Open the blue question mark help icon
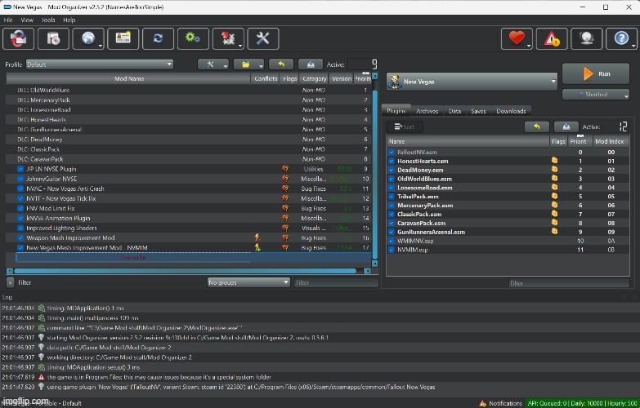Screen dimensions: 640x408 click(622, 38)
